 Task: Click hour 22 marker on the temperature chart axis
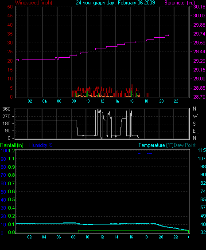[x=175, y=237]
